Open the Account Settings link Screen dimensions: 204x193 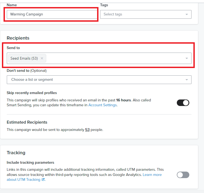tap(103, 105)
